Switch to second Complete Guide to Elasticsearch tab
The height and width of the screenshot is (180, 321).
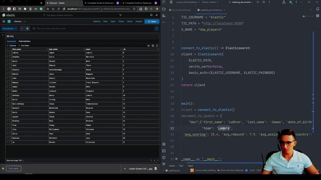(x=140, y=3)
